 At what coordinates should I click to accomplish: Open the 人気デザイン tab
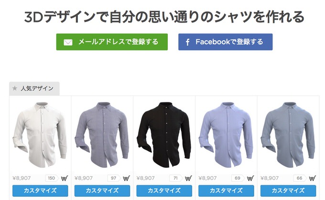coord(34,89)
